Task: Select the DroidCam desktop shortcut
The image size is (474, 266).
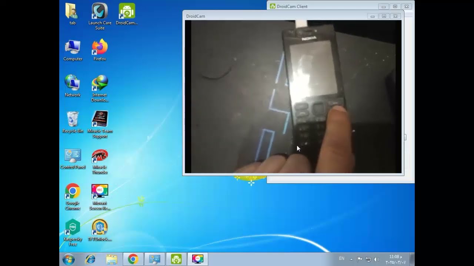Action: click(127, 14)
